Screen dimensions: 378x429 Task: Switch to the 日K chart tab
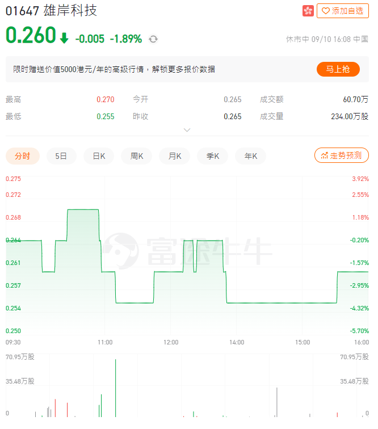tap(99, 156)
